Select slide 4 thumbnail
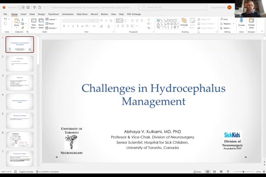Screen dimensions: 266x177 pyautogui.click(x=20, y=101)
